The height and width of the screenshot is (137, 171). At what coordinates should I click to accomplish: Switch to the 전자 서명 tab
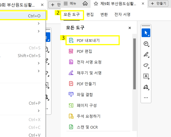(x=122, y=15)
